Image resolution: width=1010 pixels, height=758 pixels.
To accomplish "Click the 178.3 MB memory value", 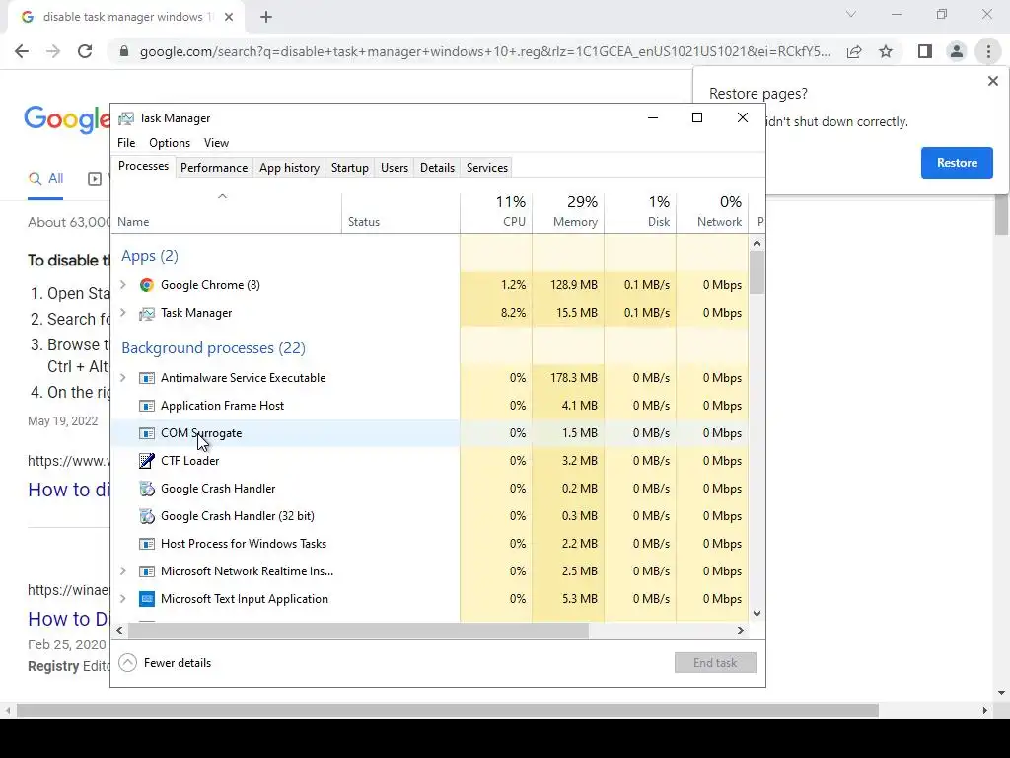I will point(574,378).
